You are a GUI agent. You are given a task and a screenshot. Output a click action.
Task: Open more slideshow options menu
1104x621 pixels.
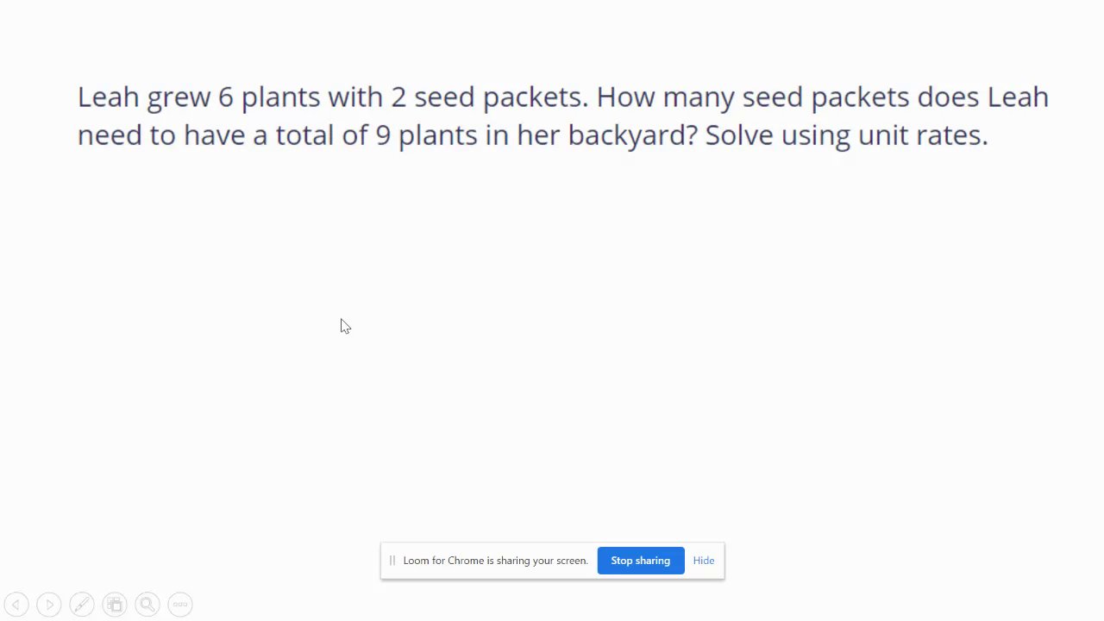tap(180, 605)
